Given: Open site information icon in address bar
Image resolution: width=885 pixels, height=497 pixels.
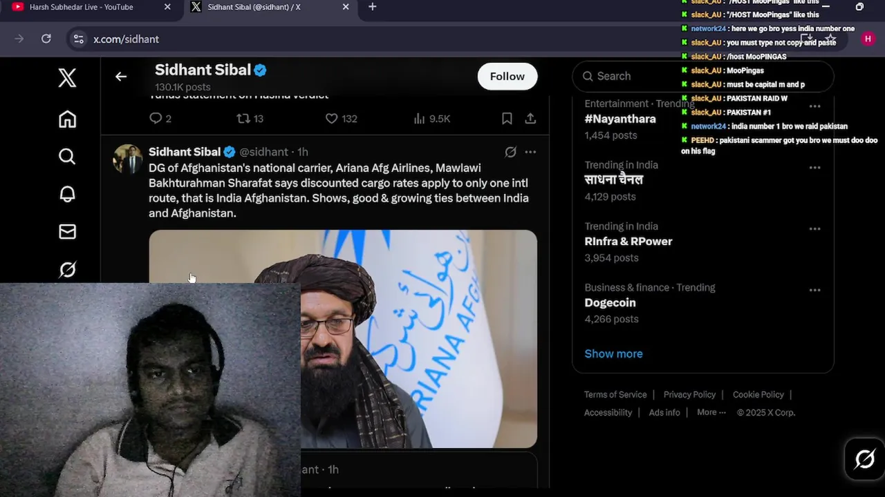Looking at the screenshot, I should [79, 39].
